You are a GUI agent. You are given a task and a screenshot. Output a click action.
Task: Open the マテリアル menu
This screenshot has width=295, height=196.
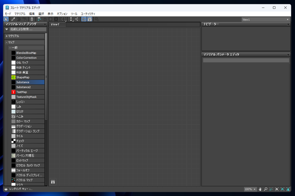click(x=20, y=14)
